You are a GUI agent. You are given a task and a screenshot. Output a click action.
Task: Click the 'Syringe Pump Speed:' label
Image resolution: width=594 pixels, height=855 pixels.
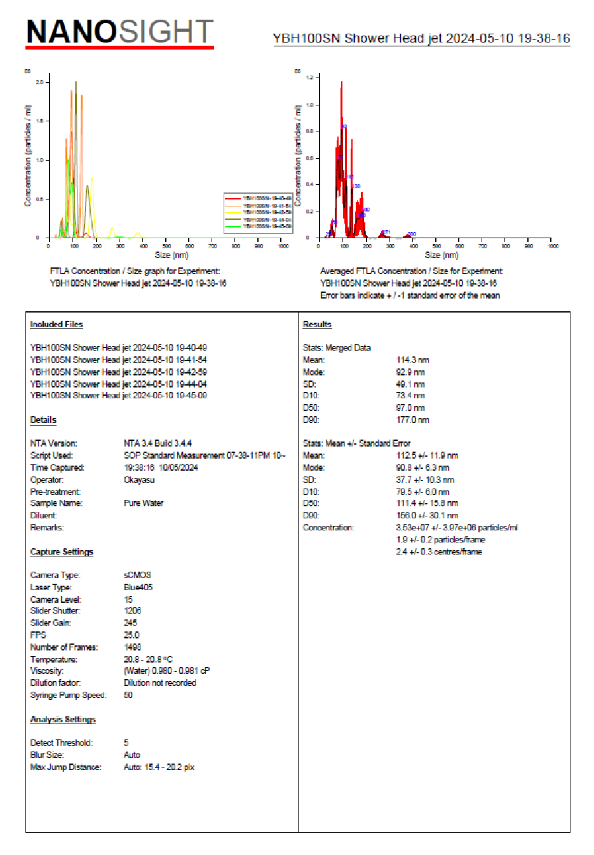[x=68, y=695]
